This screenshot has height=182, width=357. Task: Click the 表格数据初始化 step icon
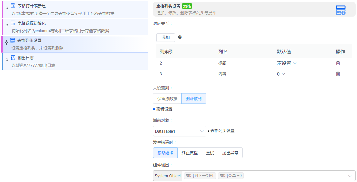coord(13,23)
